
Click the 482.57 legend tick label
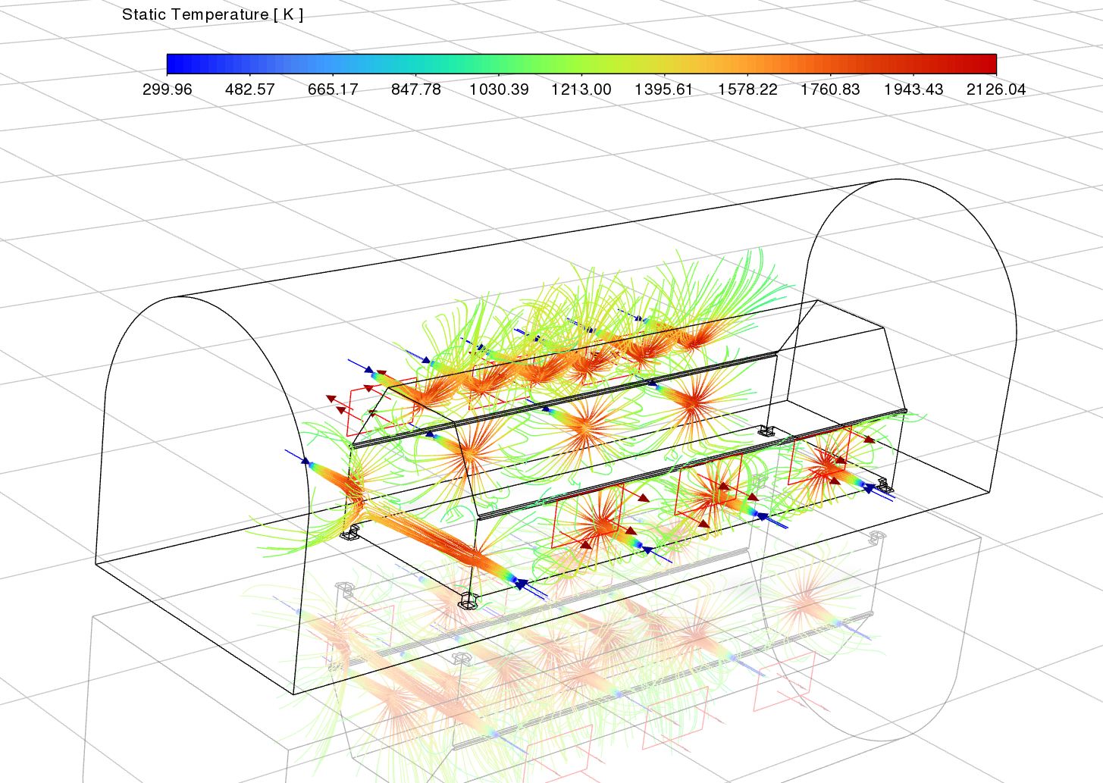click(250, 89)
